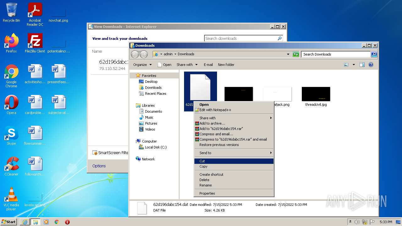This screenshot has height=226, width=402.
Task: Open volume control in system tray
Action: pyautogui.click(x=357, y=222)
